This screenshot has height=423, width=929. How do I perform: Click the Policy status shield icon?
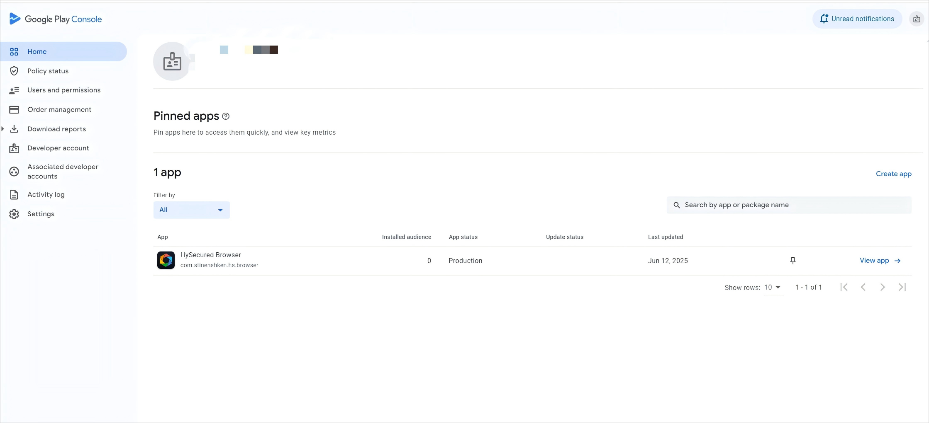click(14, 71)
